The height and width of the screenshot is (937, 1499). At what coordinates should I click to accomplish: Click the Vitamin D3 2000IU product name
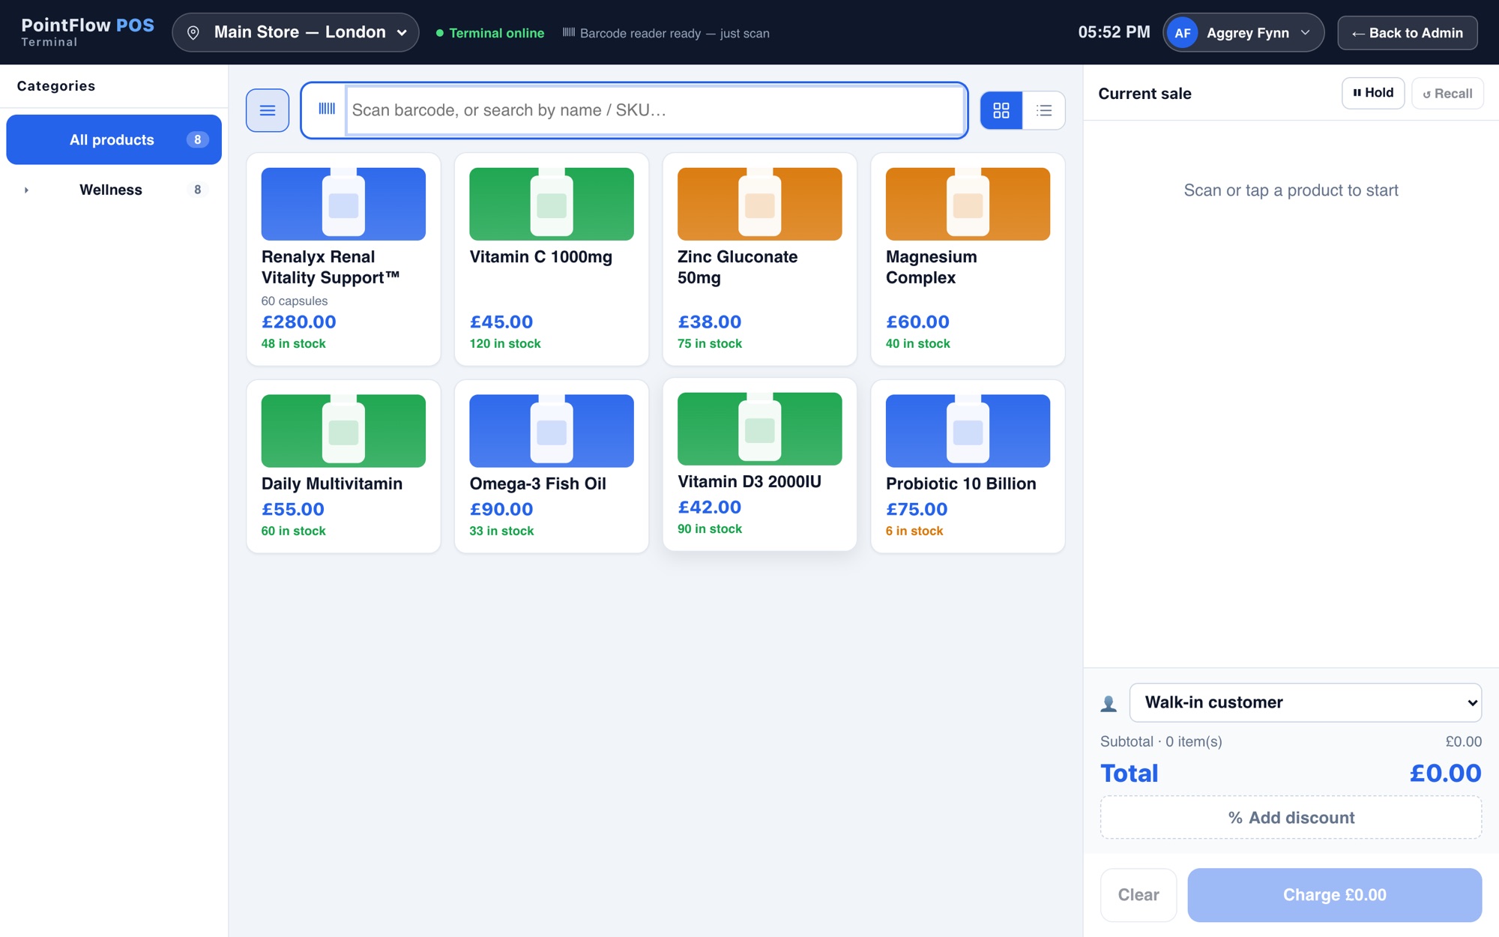(x=749, y=481)
